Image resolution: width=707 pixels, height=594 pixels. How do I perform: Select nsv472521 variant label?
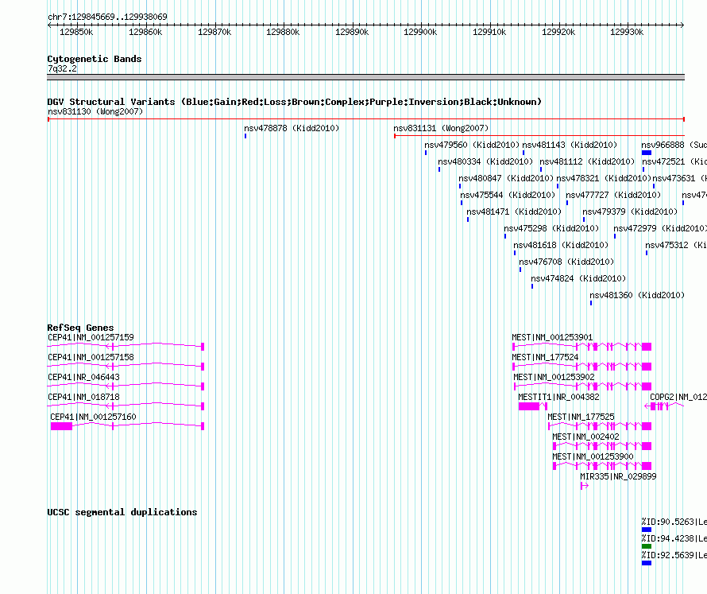click(x=674, y=161)
